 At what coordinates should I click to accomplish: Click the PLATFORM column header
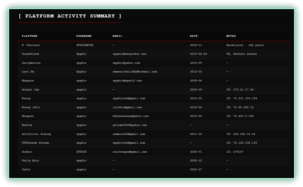click(x=30, y=36)
